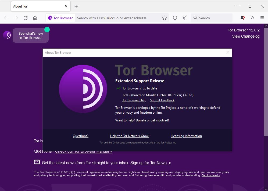Screen dimensions: 268x191
Task: Click the green up-to-date checkmark
Action: (x=119, y=88)
